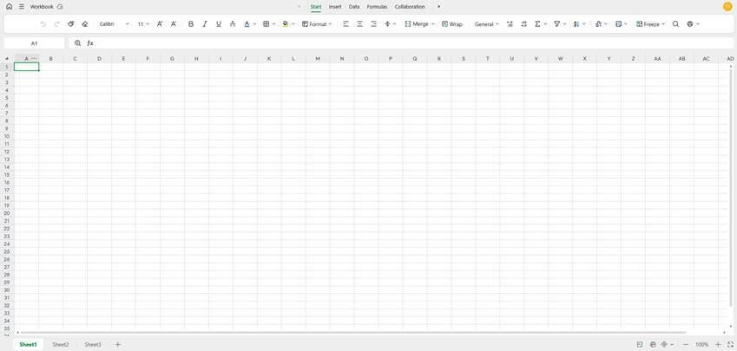Decrease the font size

point(174,24)
